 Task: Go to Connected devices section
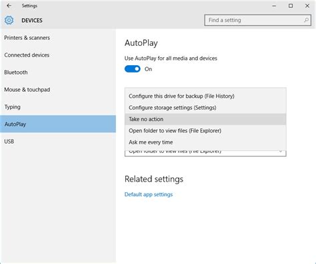58,55
